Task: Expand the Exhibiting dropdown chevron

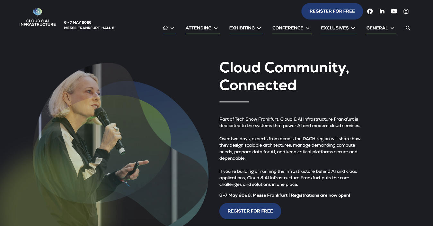Action: (x=259, y=28)
